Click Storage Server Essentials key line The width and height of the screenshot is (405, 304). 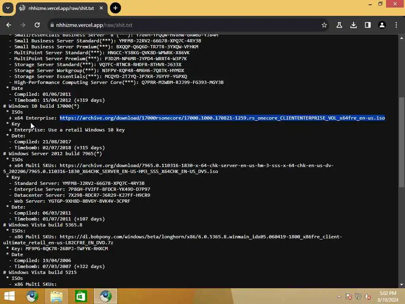(x=98, y=76)
